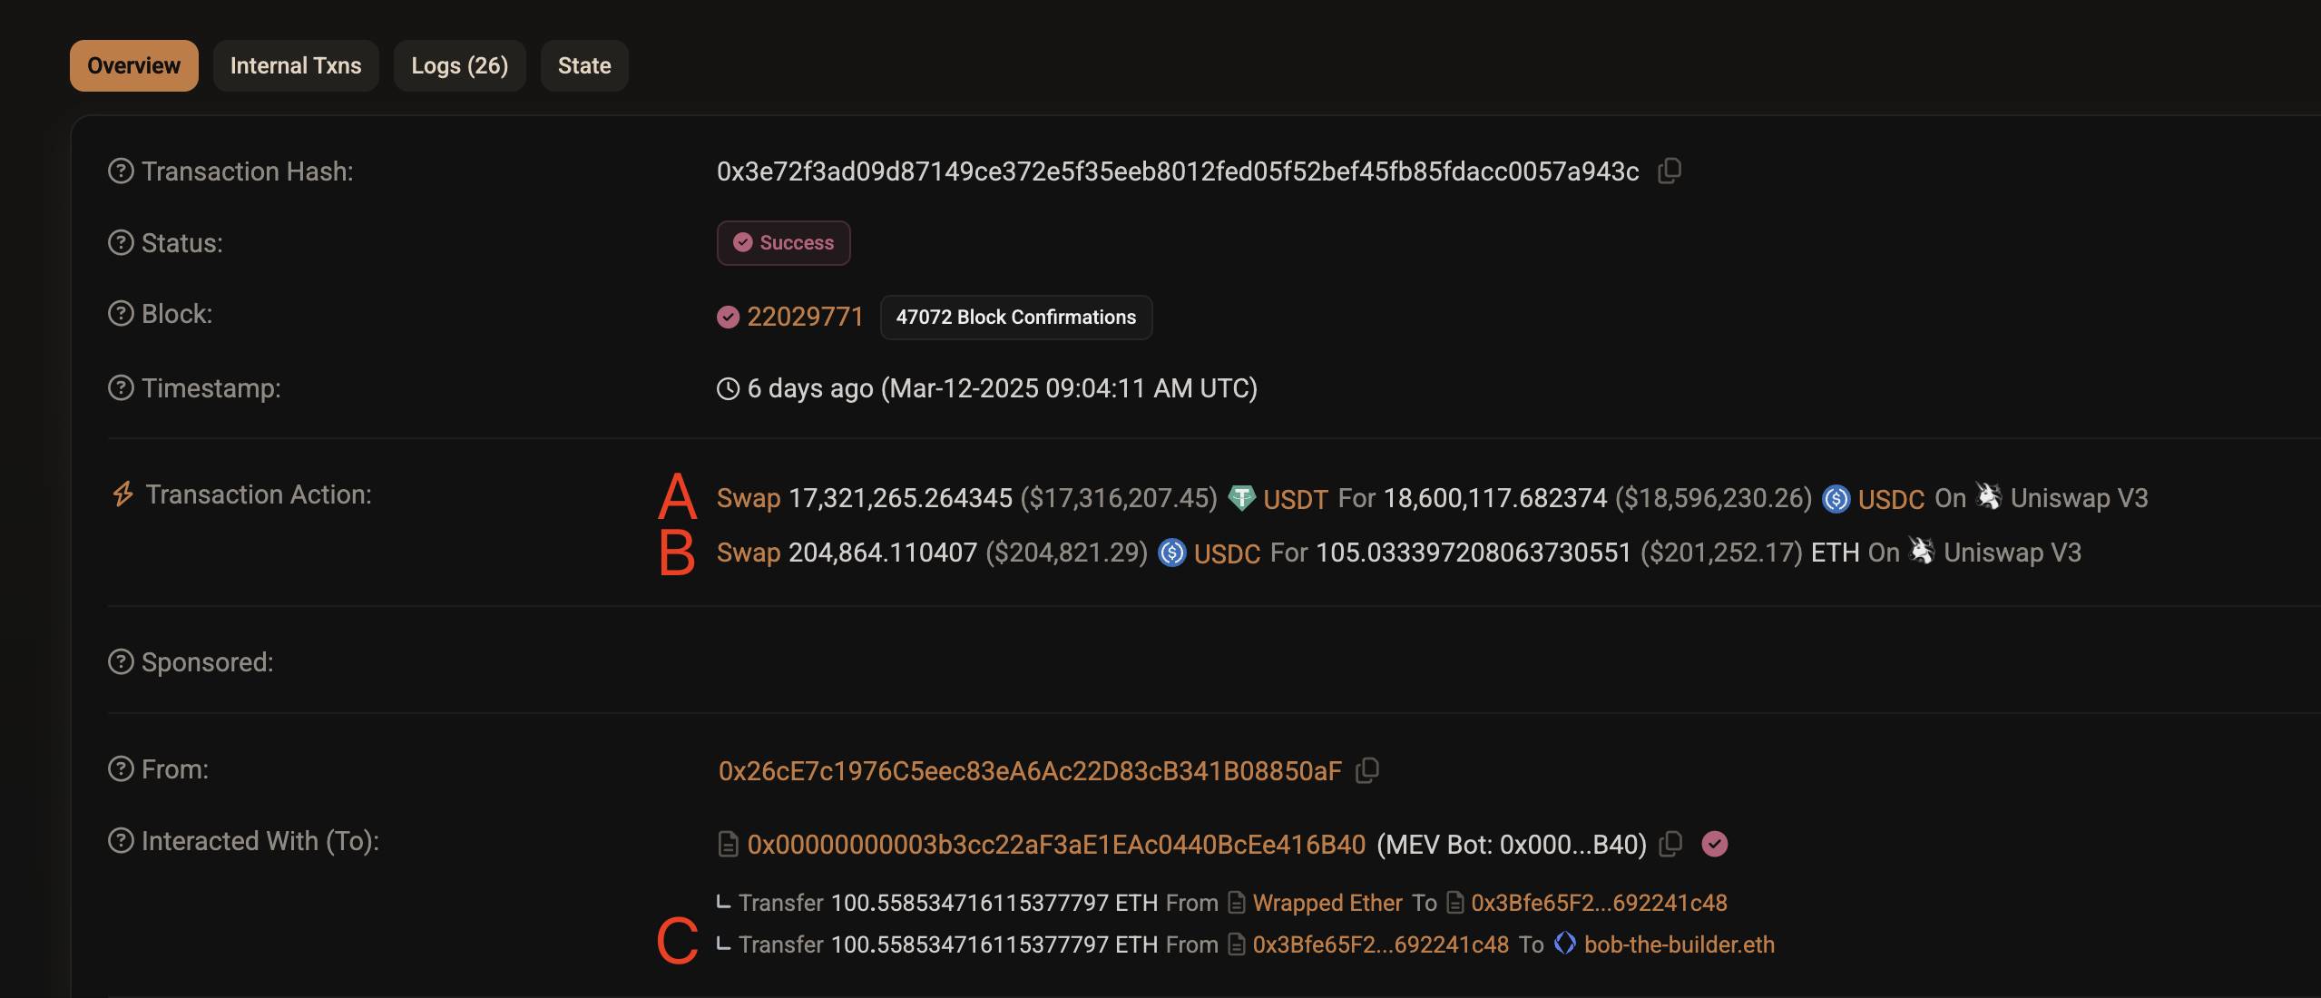The image size is (2321, 998).
Task: Switch to the Internal Txns tab
Action: (296, 65)
